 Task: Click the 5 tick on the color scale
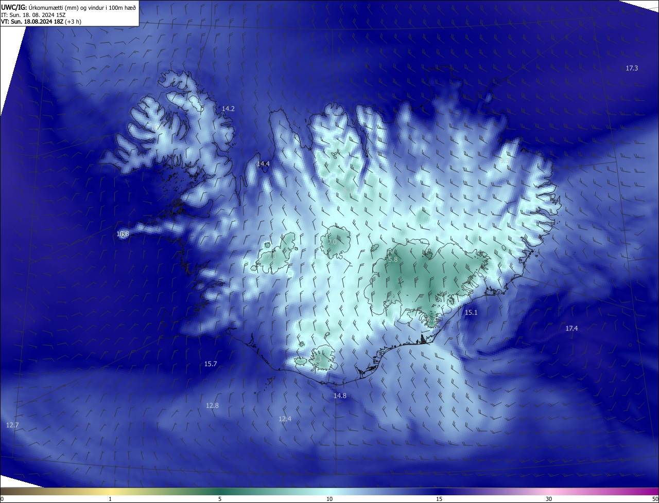tap(220, 499)
